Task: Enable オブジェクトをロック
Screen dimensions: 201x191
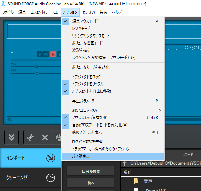Action: click(x=113, y=77)
